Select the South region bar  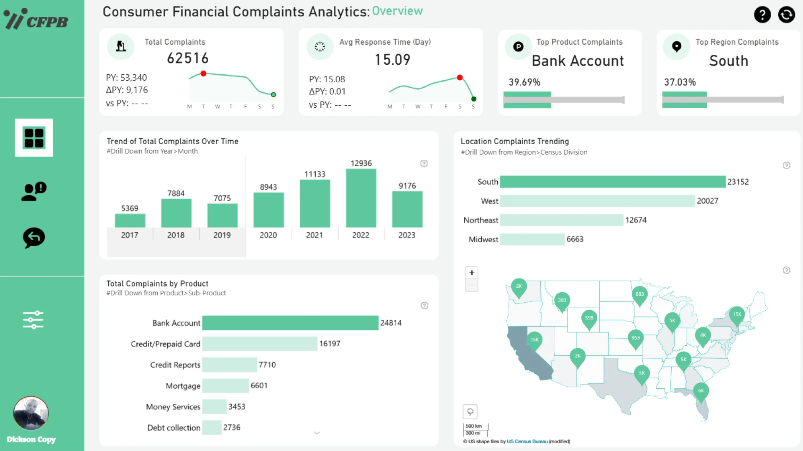click(x=612, y=182)
